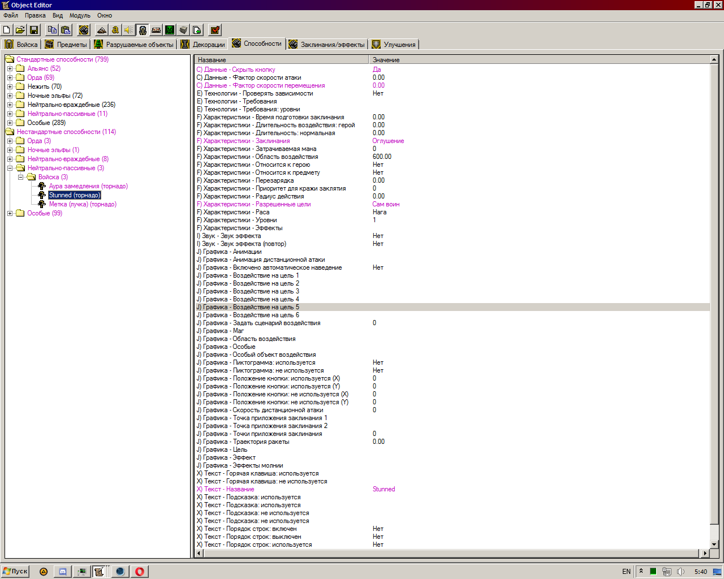Open the Модуль menu
Screen dimensions: 724x579
(80, 15)
